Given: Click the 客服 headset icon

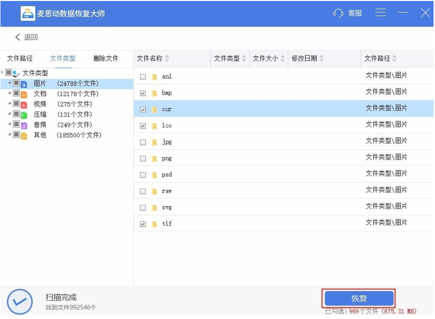Looking at the screenshot, I should 338,13.
